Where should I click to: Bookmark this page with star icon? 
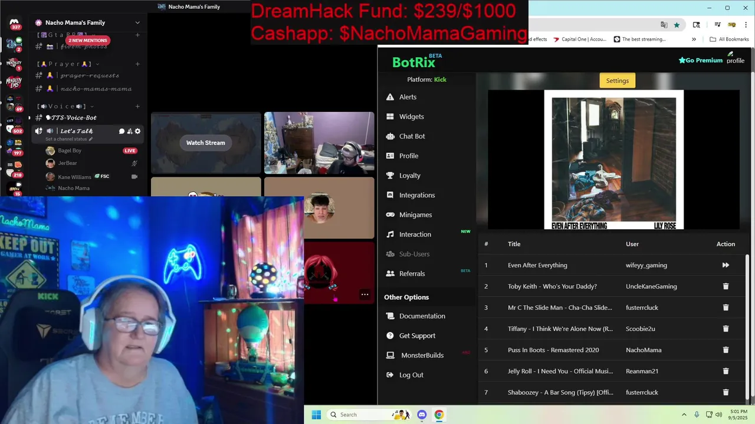[677, 25]
